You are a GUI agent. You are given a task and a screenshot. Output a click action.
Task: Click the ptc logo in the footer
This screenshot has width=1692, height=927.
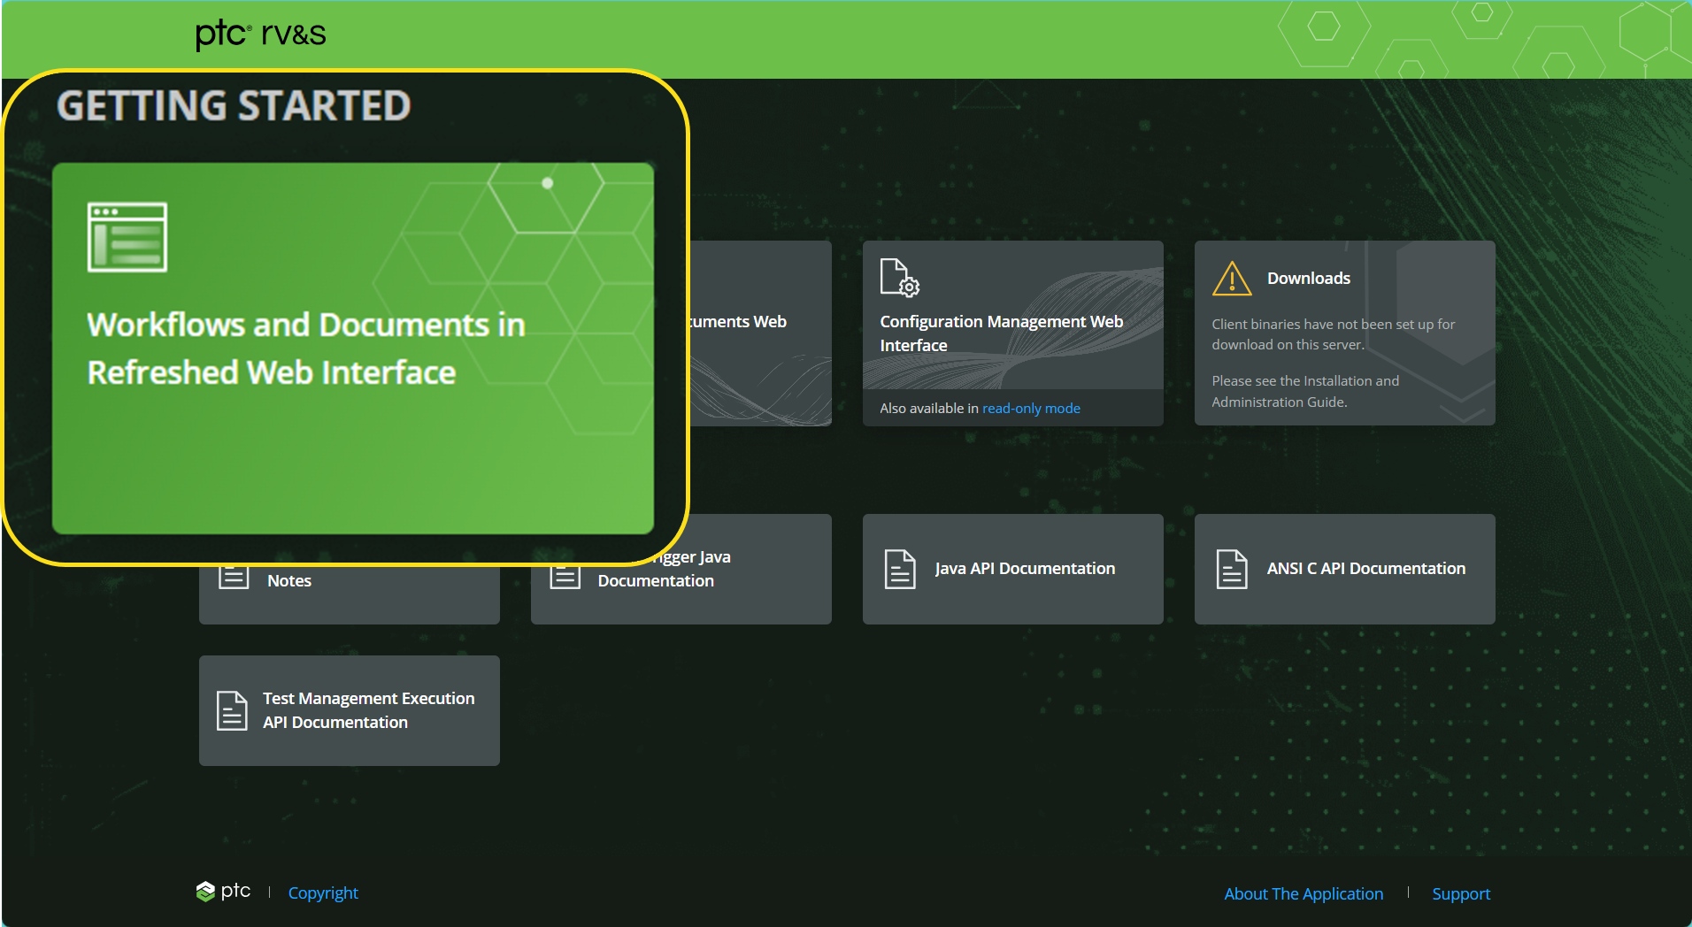(x=222, y=892)
